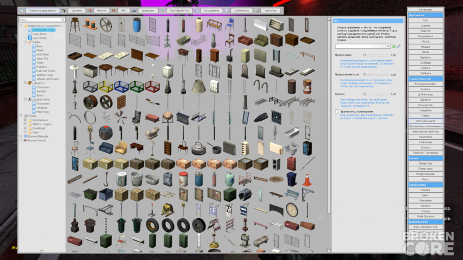This screenshot has height=260, width=463.
Task: Collapse the Обзор tree node
Action: point(21,116)
